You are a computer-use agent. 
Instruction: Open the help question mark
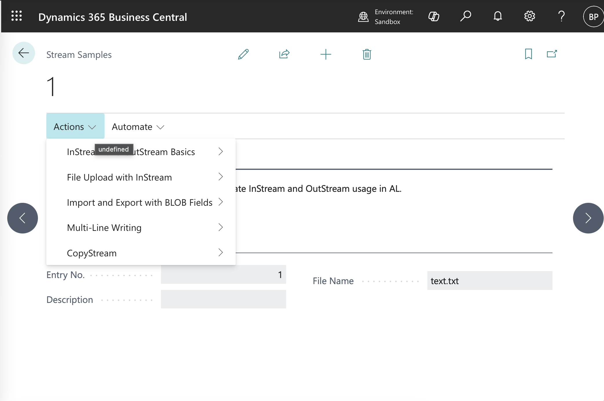point(561,16)
